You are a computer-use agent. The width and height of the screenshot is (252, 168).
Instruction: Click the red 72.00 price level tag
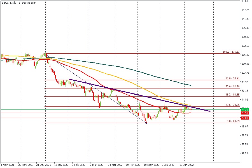pos(245,118)
